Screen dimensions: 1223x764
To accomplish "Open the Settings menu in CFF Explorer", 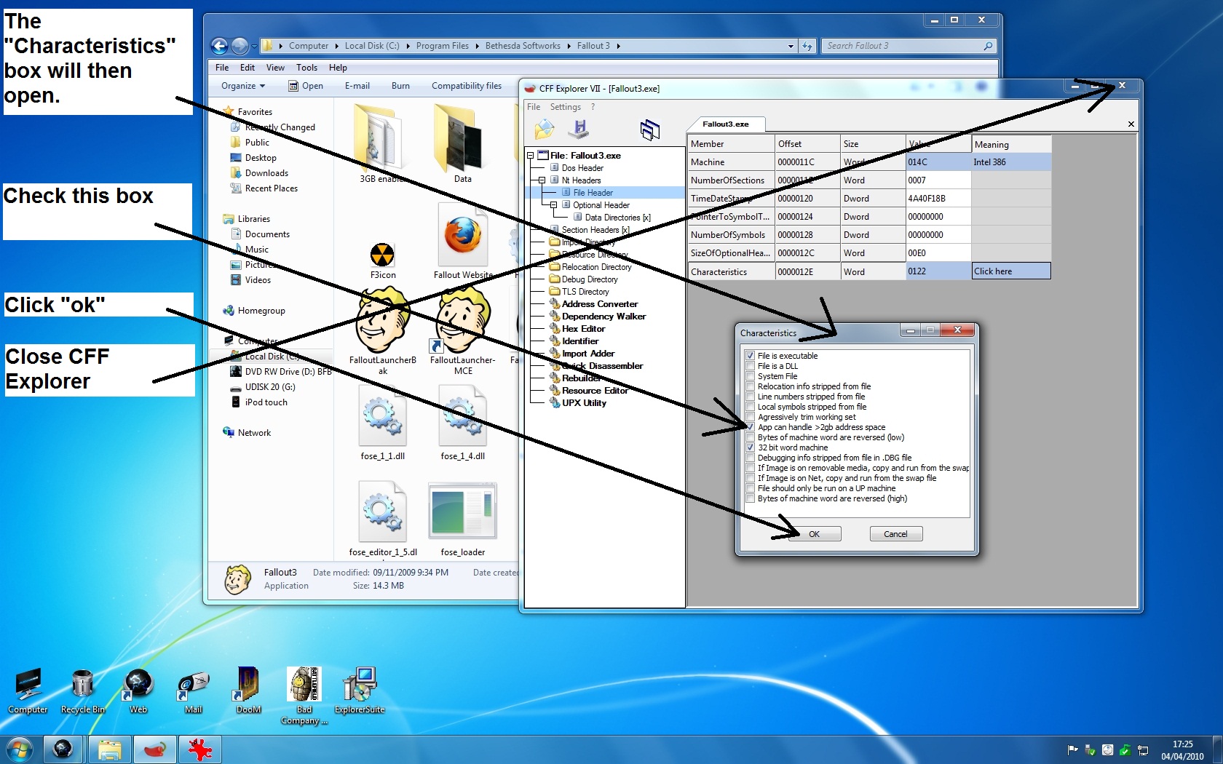I will pos(565,107).
